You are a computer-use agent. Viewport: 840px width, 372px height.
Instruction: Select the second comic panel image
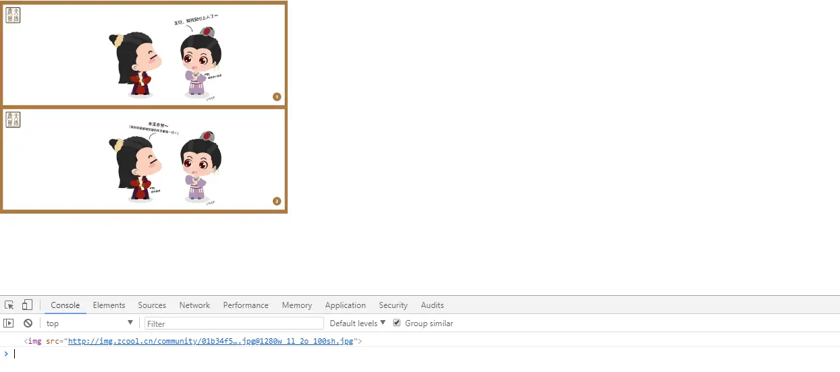pyautogui.click(x=144, y=160)
